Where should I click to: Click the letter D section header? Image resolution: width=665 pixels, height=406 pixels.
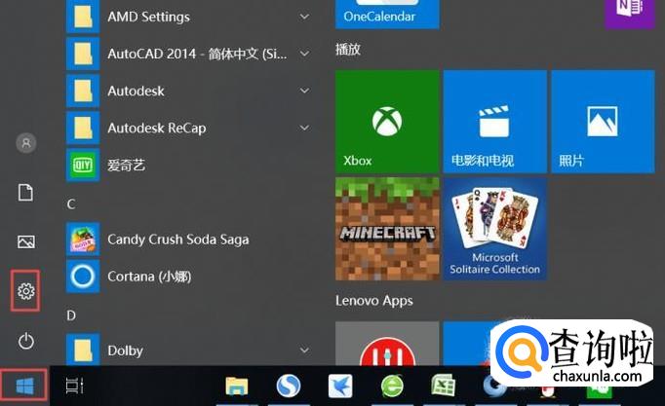coord(71,315)
